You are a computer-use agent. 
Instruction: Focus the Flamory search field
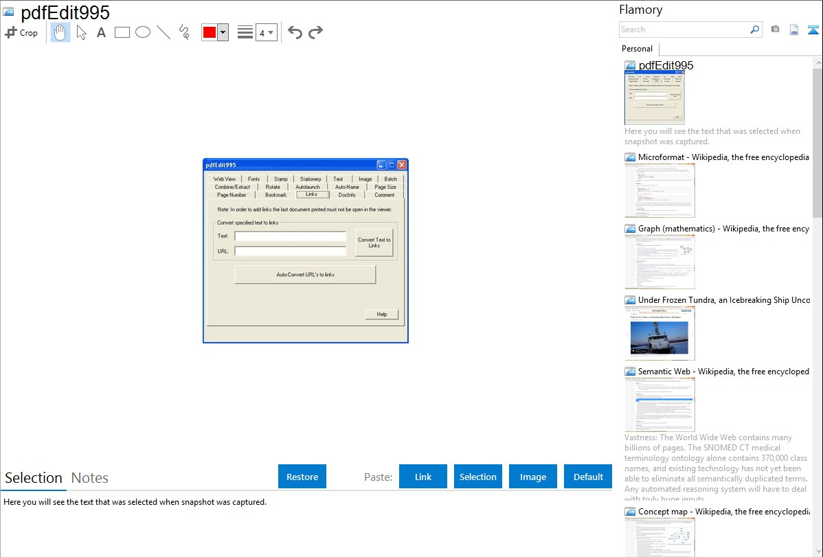click(684, 30)
